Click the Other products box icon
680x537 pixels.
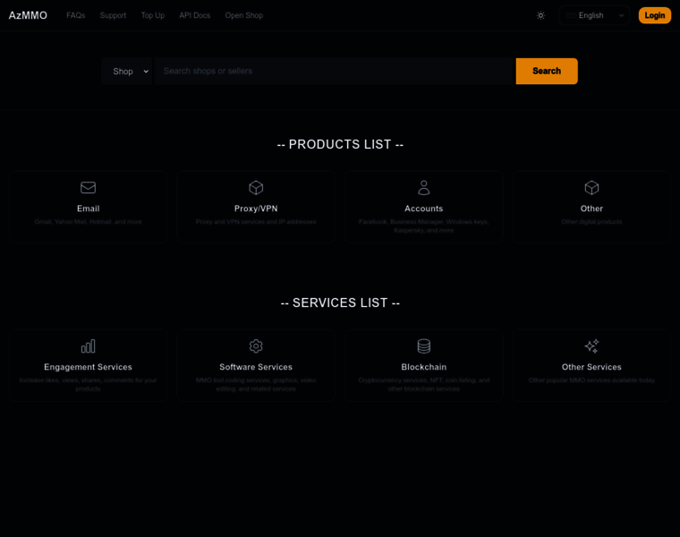(591, 188)
